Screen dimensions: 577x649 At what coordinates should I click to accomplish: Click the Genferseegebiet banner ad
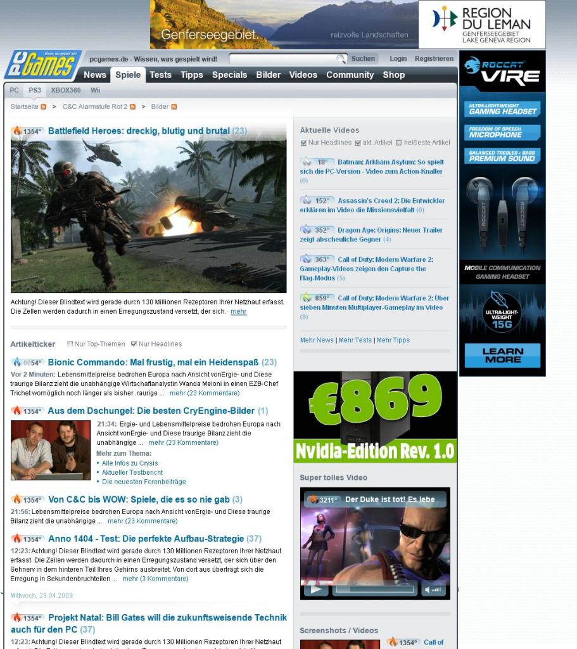(x=284, y=25)
